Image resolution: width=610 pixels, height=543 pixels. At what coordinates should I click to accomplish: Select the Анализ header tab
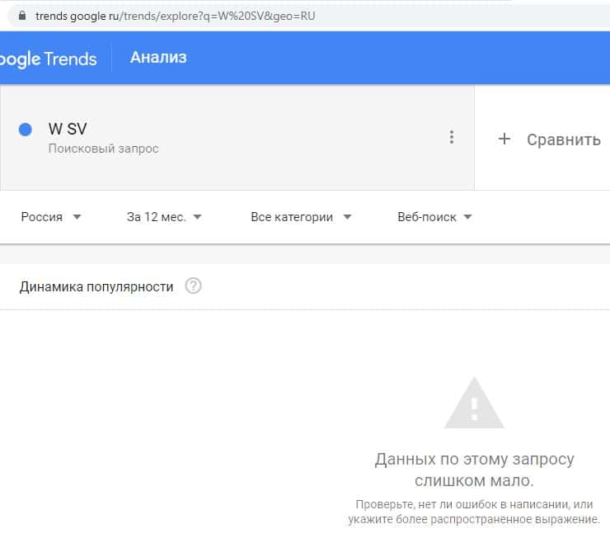click(x=158, y=58)
